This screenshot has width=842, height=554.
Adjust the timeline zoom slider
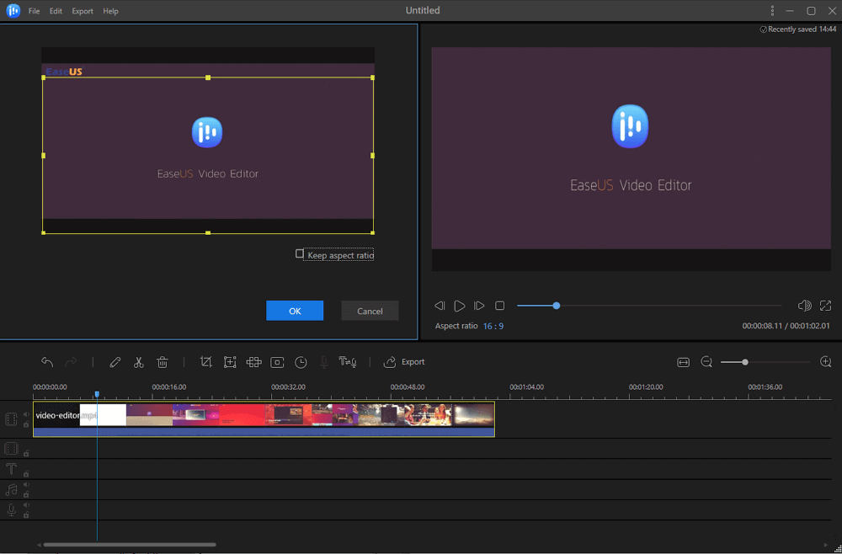744,362
